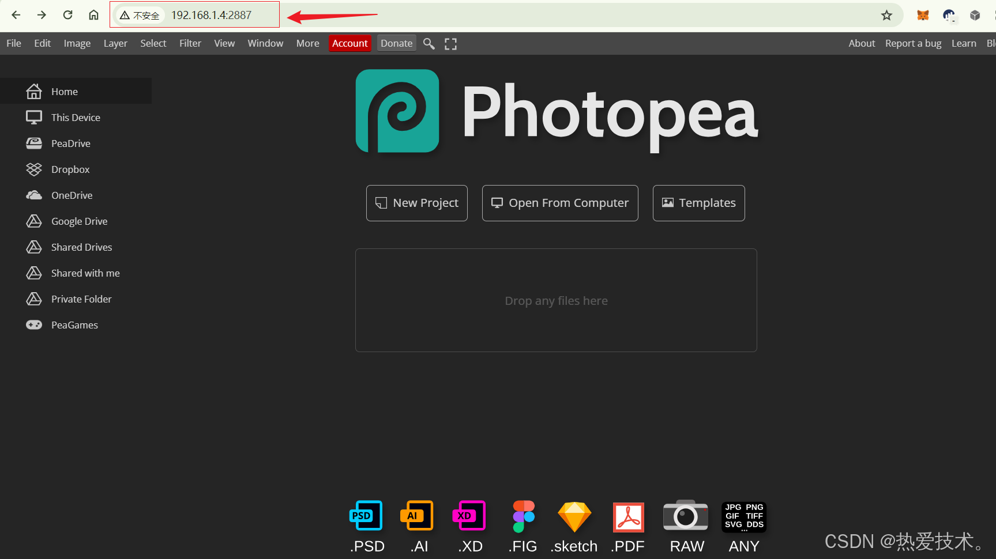Reload the page with refresh icon
996x559 pixels.
(x=67, y=15)
